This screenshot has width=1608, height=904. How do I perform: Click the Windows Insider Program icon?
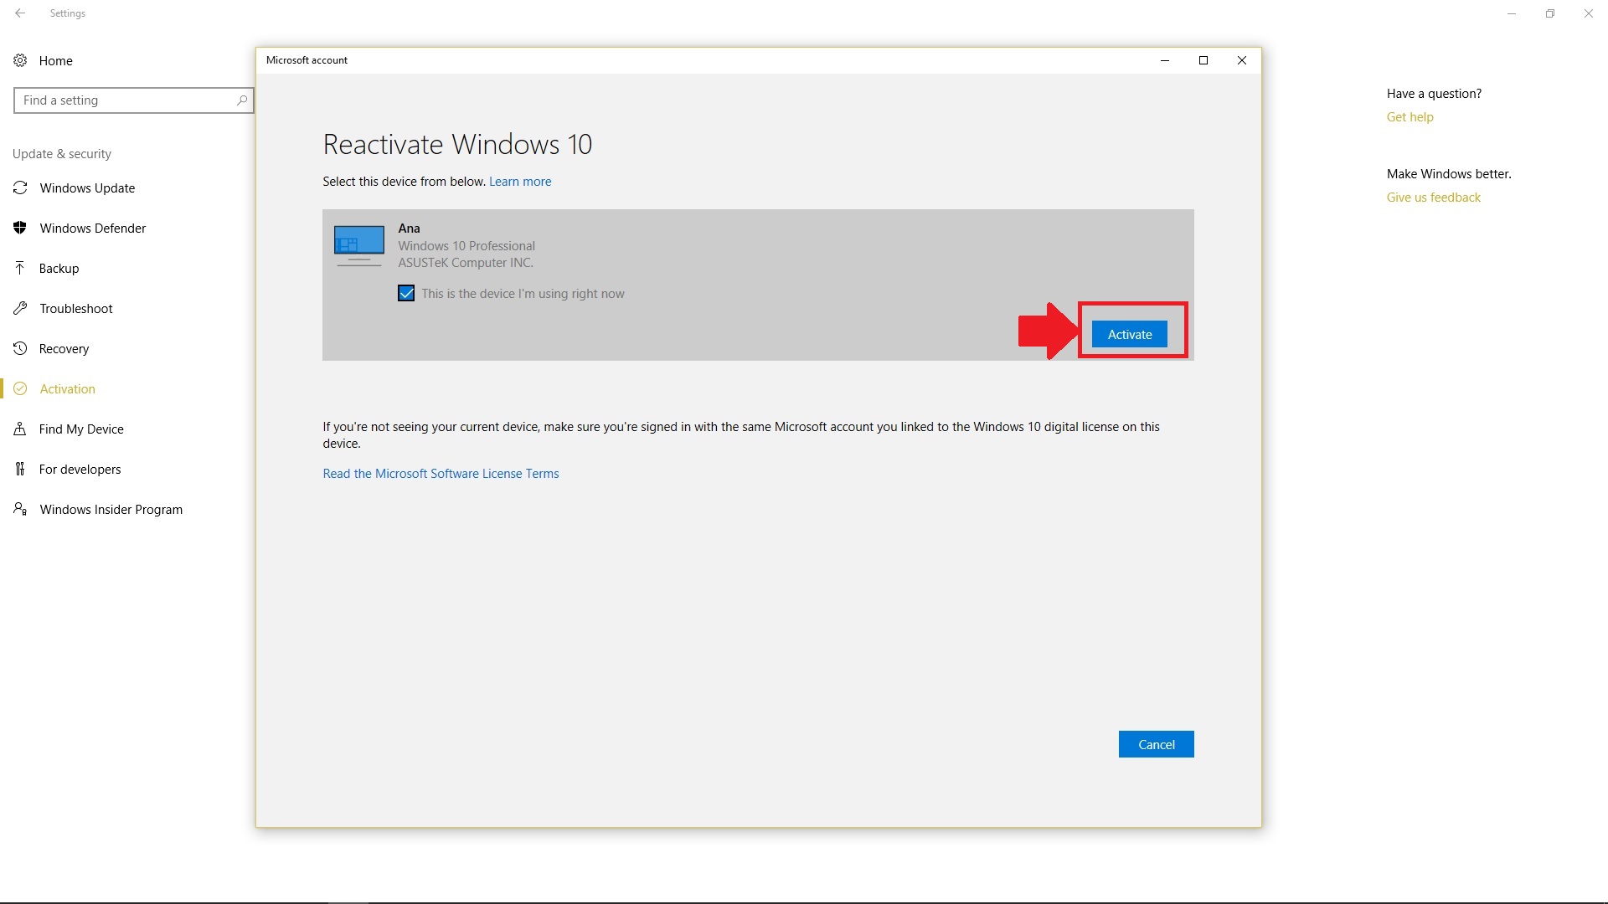20,509
